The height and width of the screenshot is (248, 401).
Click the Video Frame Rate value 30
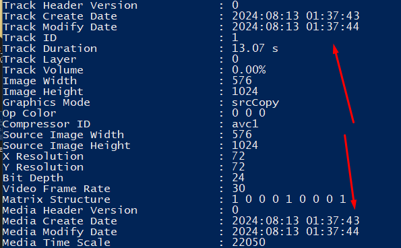click(239, 189)
